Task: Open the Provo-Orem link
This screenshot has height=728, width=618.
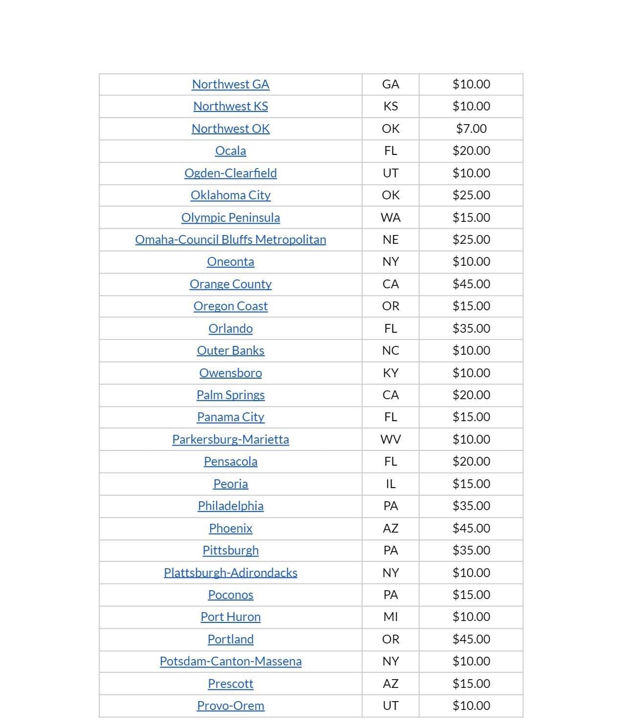Action: coord(230,706)
